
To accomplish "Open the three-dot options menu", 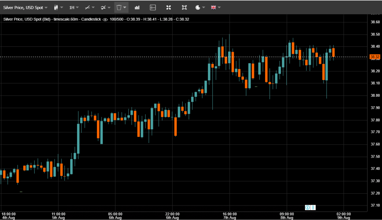I will tap(313, 207).
